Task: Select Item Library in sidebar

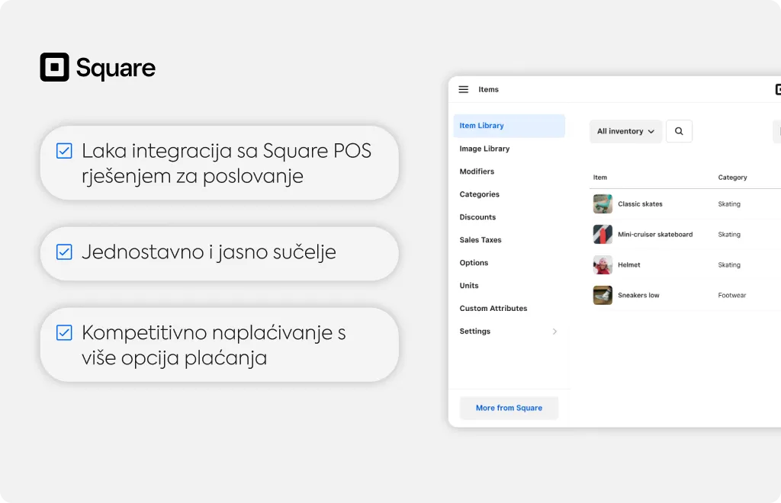Action: [509, 126]
